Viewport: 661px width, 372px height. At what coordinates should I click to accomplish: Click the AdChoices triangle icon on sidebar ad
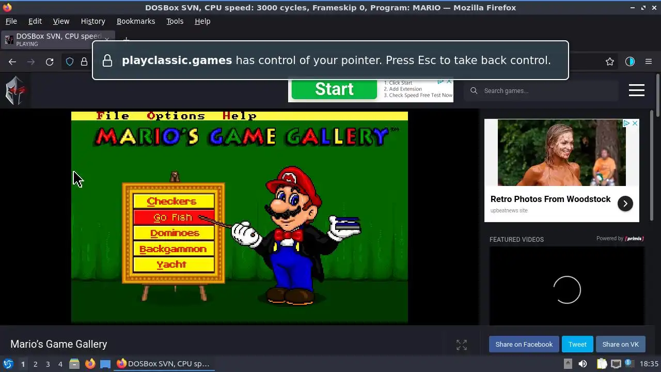pos(626,123)
